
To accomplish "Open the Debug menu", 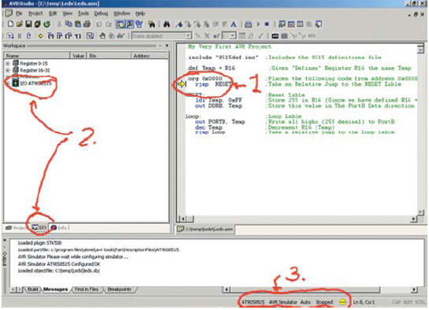I will pyautogui.click(x=102, y=13).
